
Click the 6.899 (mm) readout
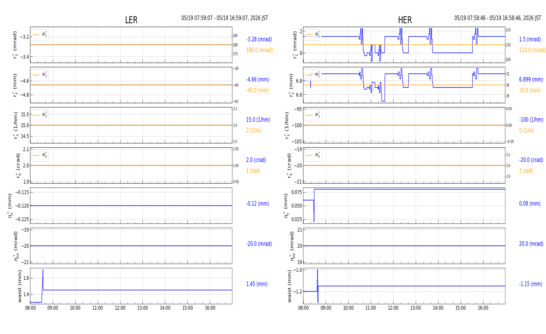531,80
